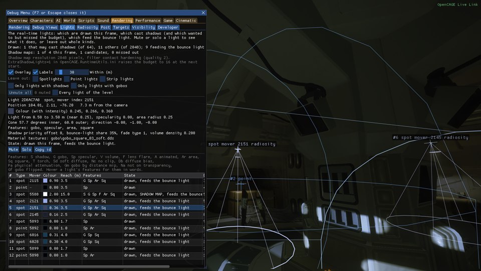Viewport: 481px width, 271px height.
Task: Open the Targets sub-tab
Action: 121,27
